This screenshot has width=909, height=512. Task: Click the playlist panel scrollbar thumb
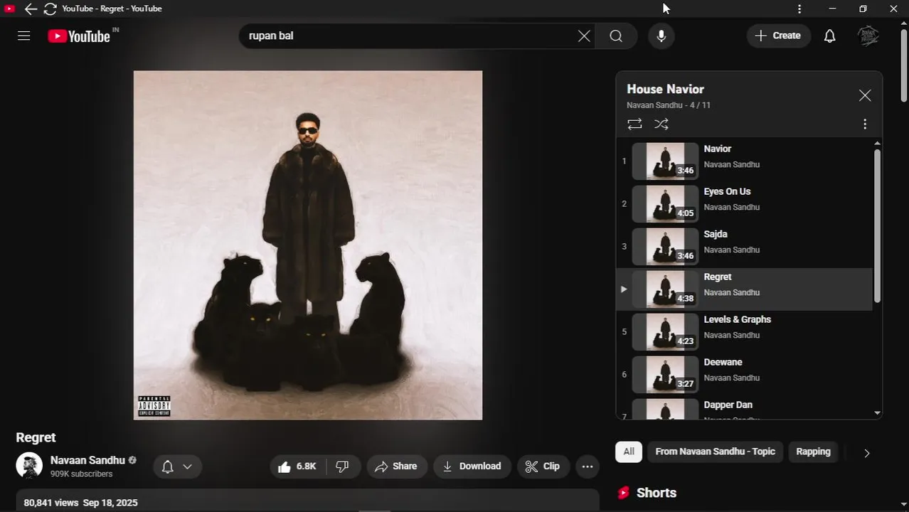877,225
